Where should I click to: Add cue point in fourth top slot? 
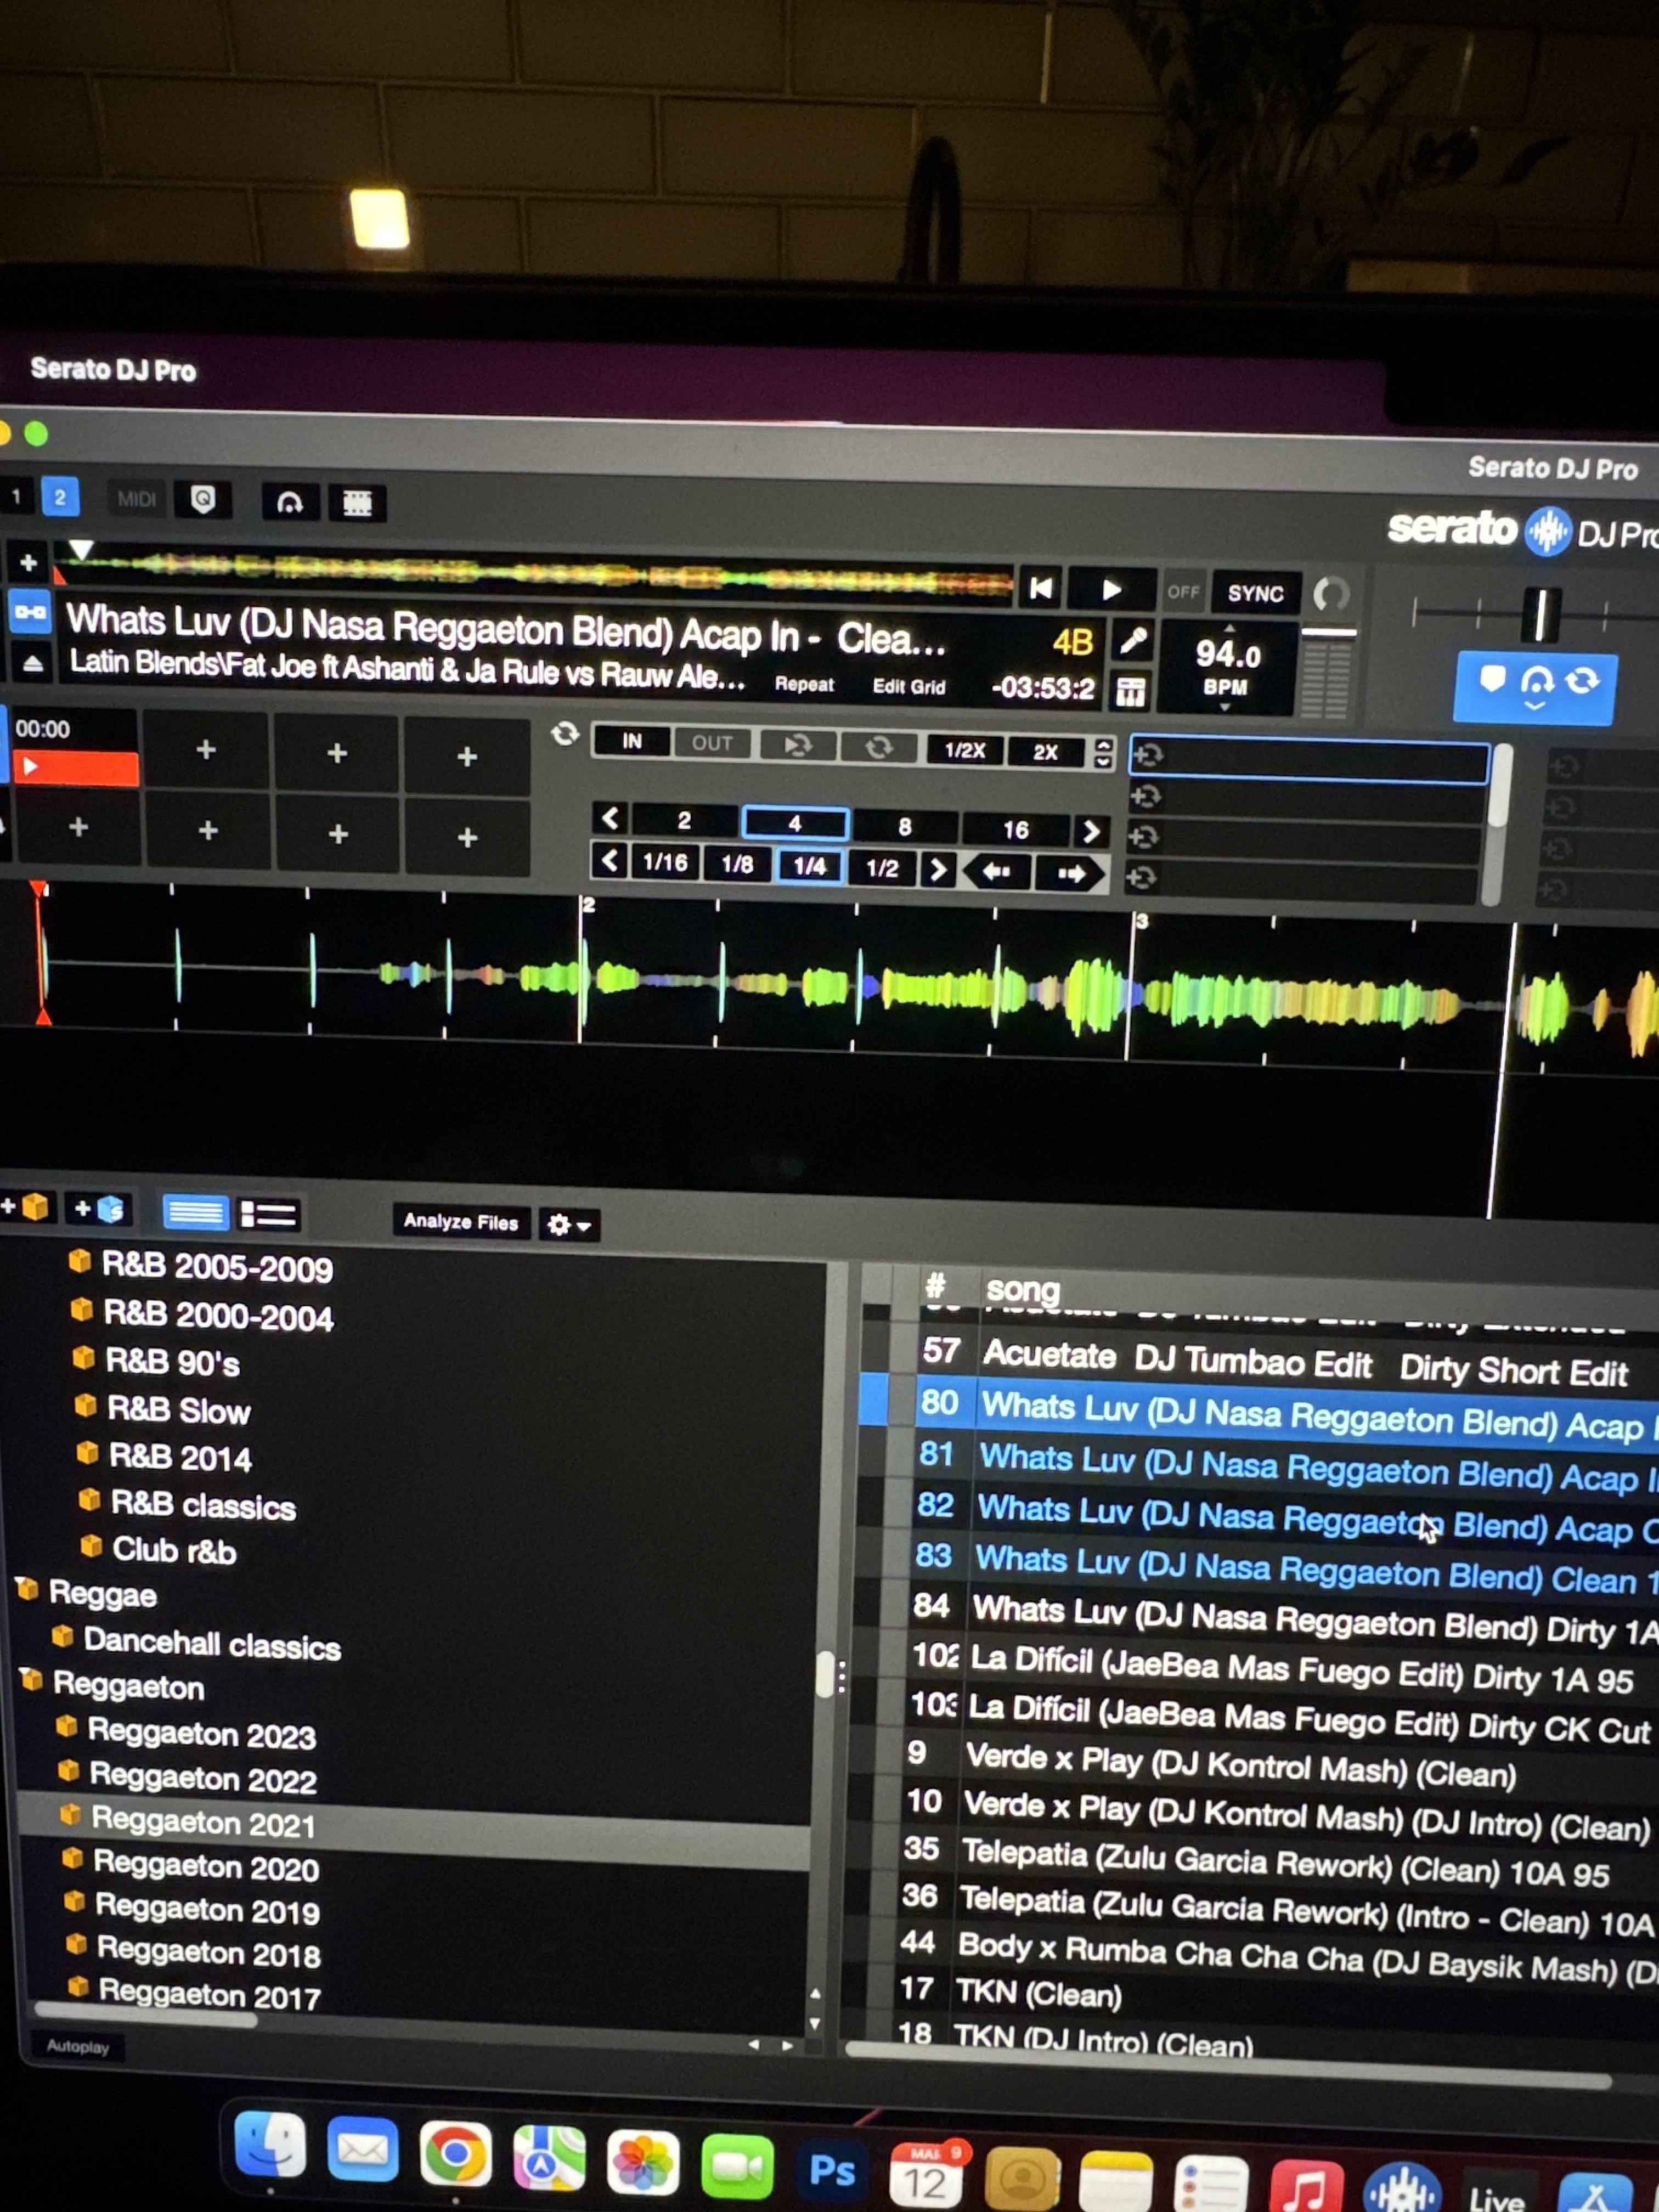467,756
